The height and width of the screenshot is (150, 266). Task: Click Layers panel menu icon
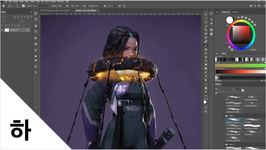click(31, 12)
